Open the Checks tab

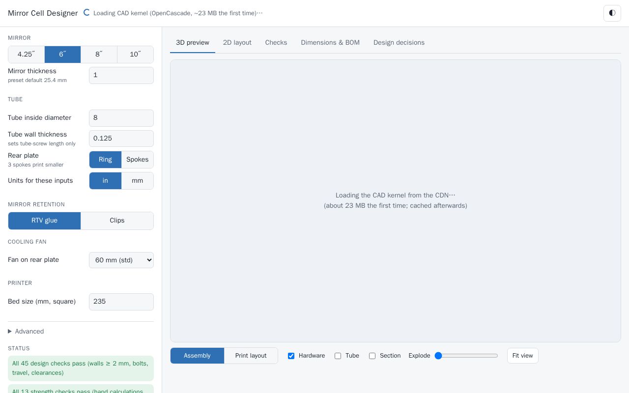pyautogui.click(x=276, y=43)
